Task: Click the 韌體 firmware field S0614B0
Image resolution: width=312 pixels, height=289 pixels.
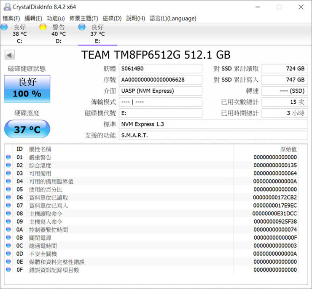Action: point(160,69)
